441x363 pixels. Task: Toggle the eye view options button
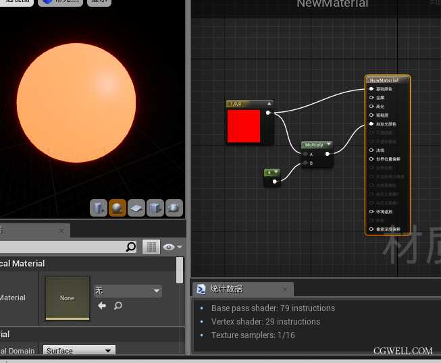pyautogui.click(x=169, y=247)
